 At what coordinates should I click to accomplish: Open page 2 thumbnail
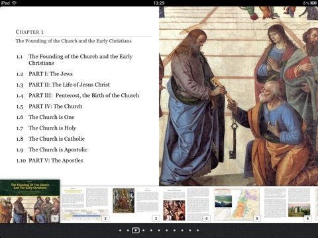[x=85, y=204]
